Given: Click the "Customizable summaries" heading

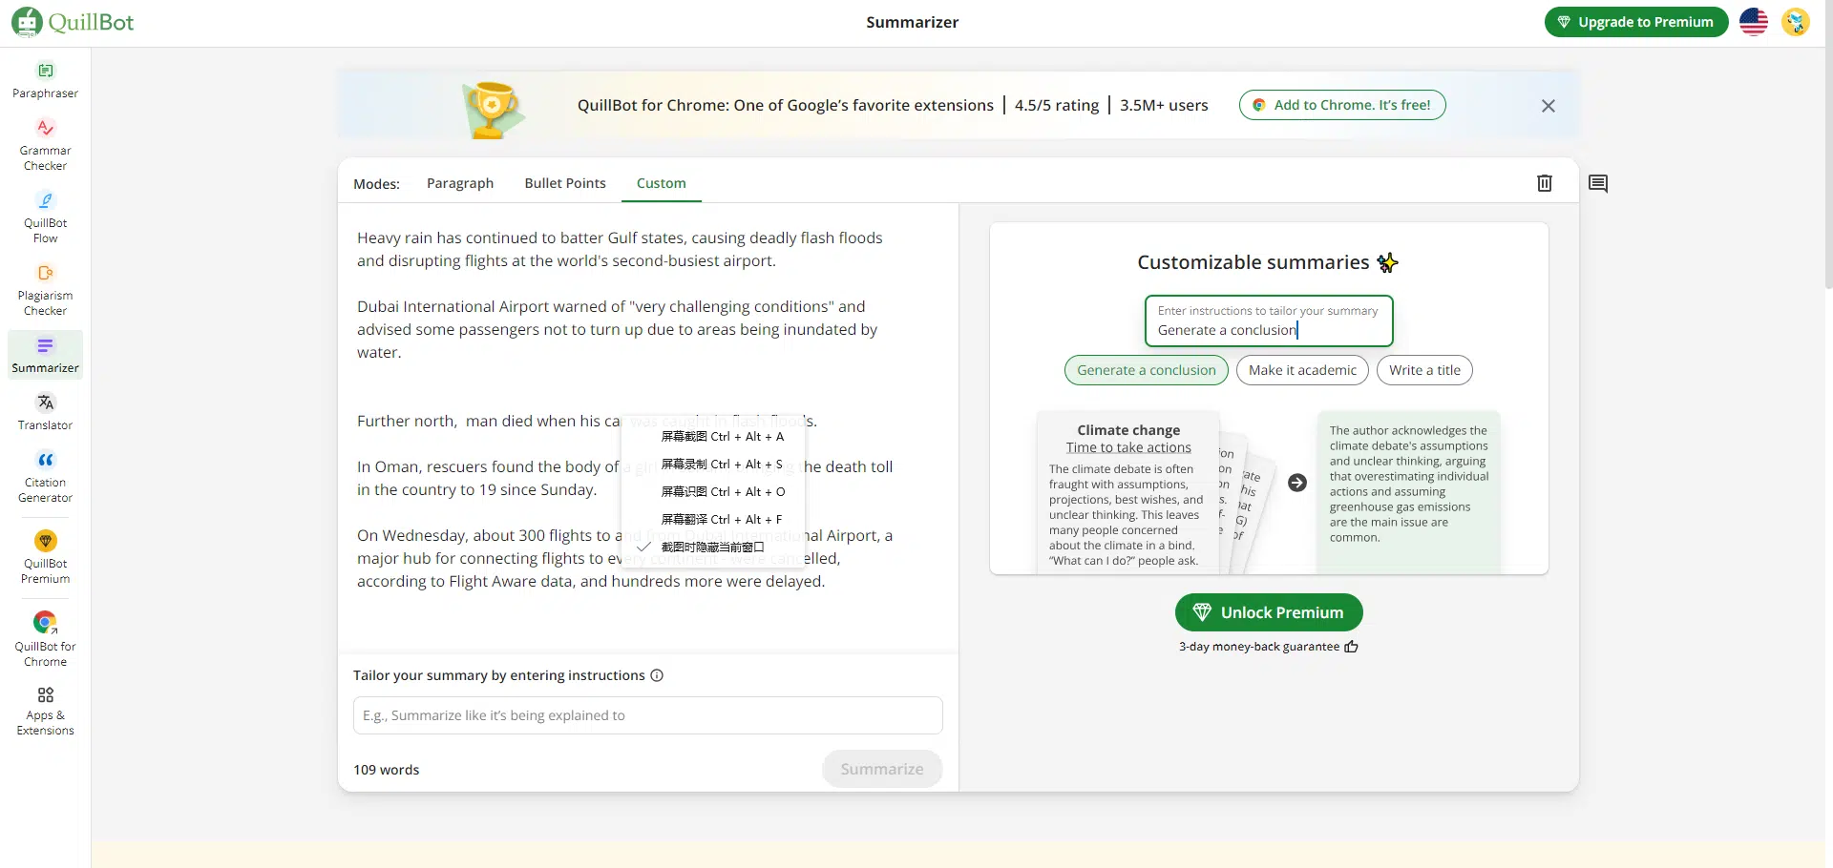Looking at the screenshot, I should 1254,262.
